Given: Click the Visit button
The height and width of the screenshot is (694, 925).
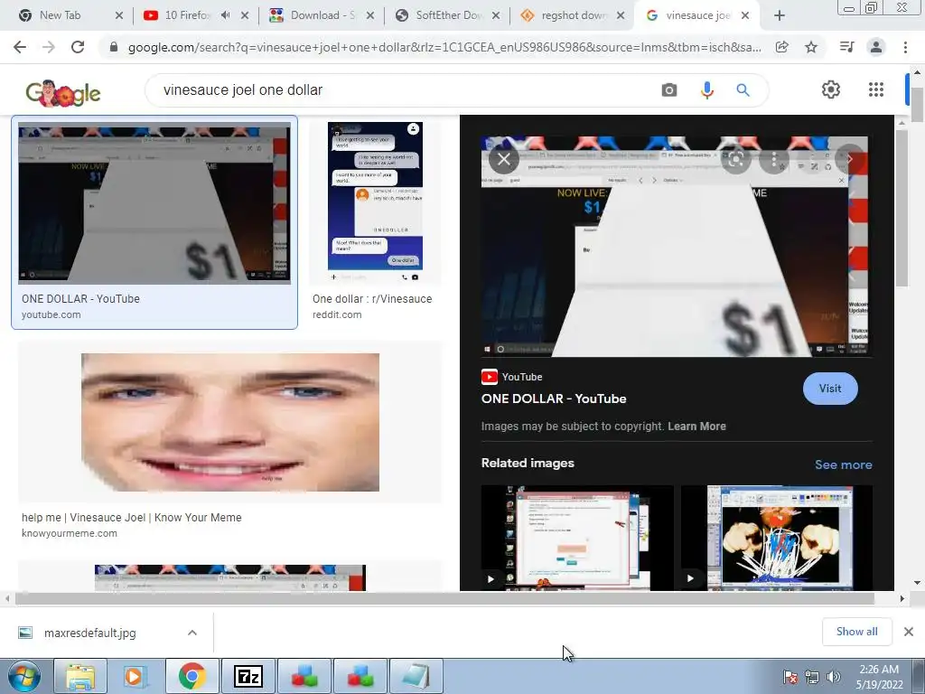Looking at the screenshot, I should (830, 389).
